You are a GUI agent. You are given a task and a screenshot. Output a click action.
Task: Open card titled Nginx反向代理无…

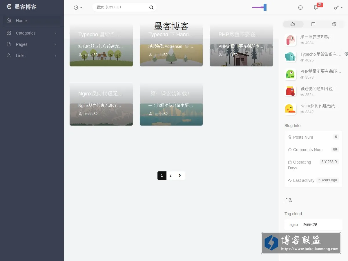(101, 94)
